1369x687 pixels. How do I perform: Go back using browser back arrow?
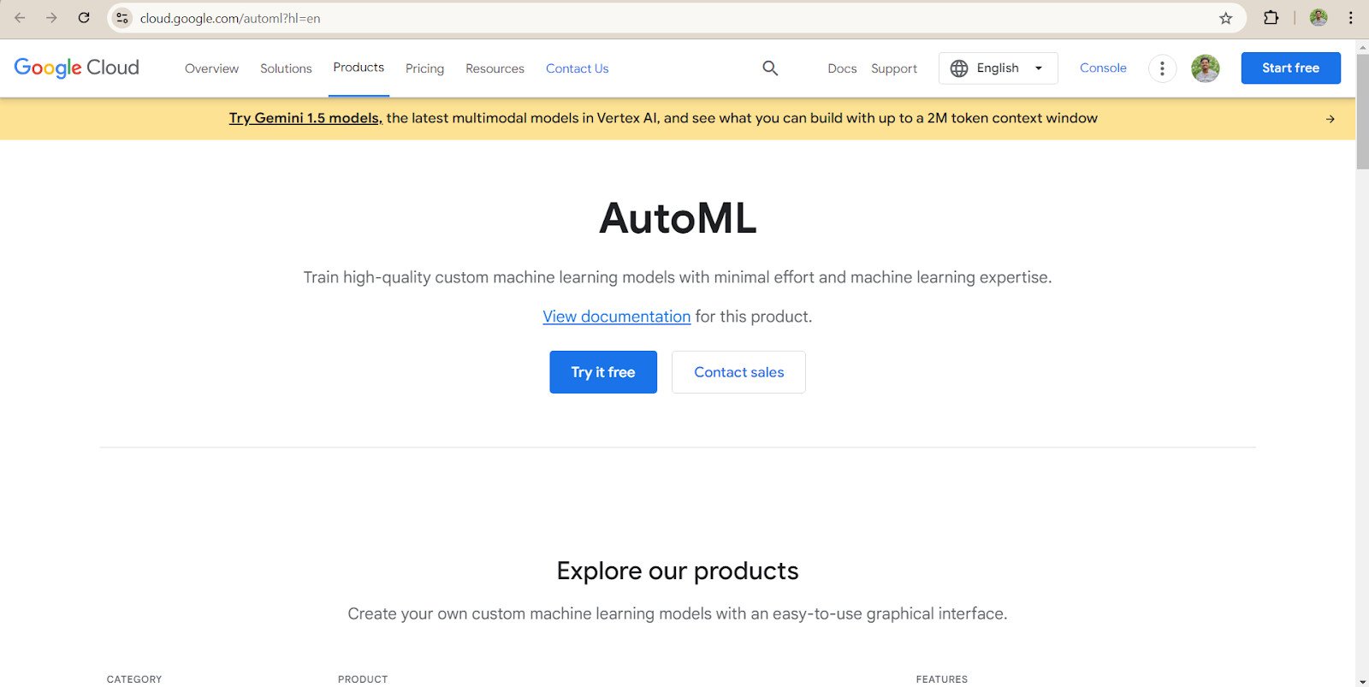coord(20,18)
